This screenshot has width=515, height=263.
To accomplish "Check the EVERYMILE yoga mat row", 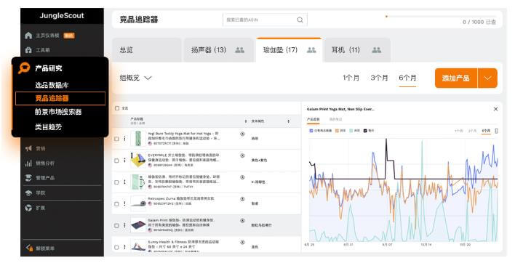I will (116, 161).
